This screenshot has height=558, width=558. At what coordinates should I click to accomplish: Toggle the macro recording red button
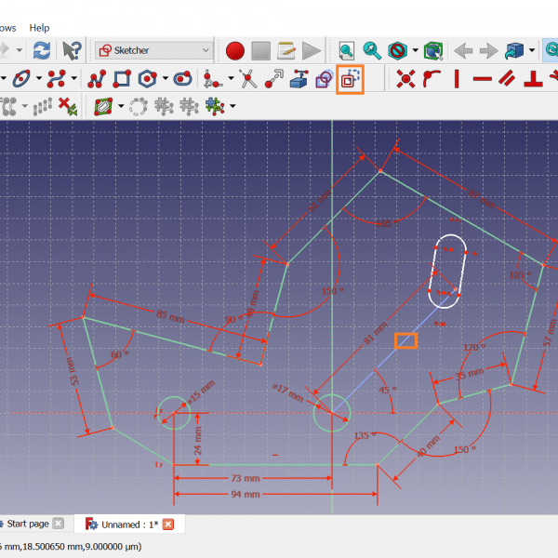(x=234, y=50)
